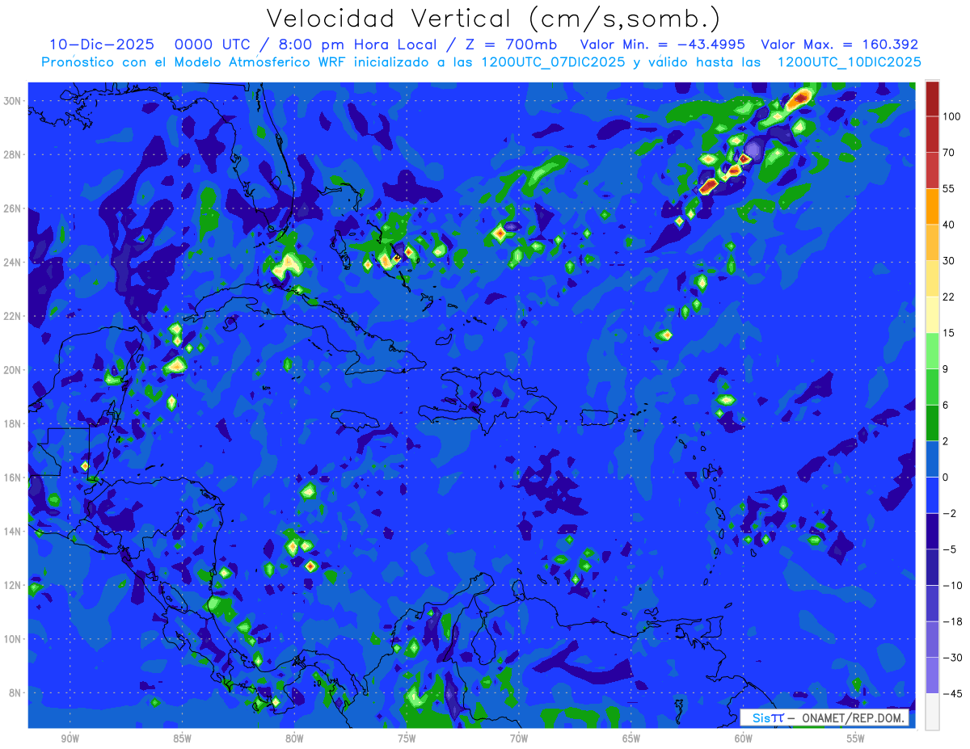The image size is (970, 749).
Task: Select the light green segment between 9 and 15
Action: pyautogui.click(x=932, y=351)
